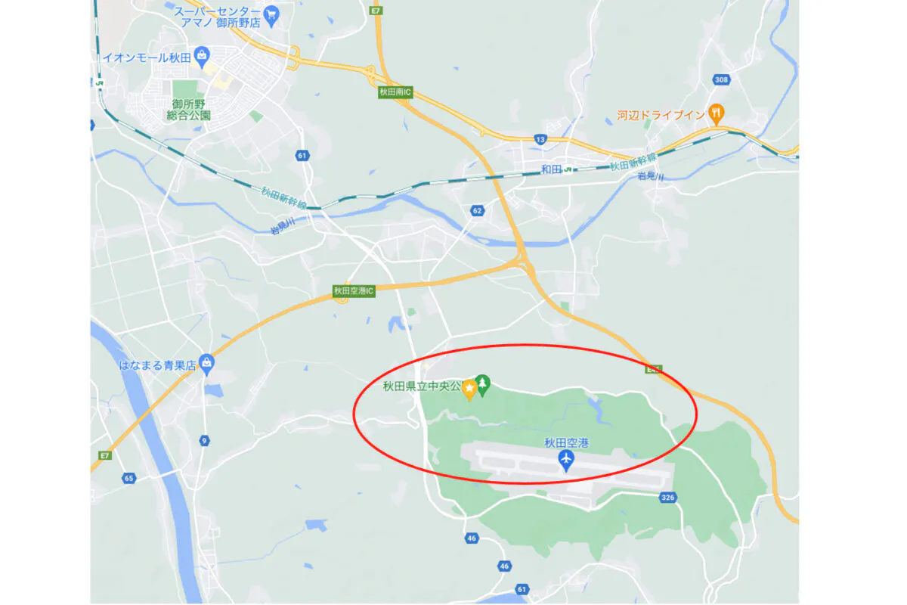Select the Hanamaru Seikaten shop pin
The width and height of the screenshot is (907, 605).
(x=206, y=365)
